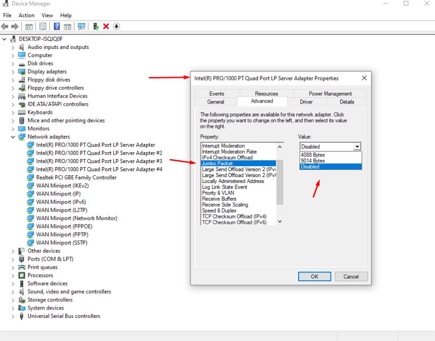The height and width of the screenshot is (341, 435).
Task: Select Intel PRO/1000 PT Server Adapter #3
Action: point(99,161)
